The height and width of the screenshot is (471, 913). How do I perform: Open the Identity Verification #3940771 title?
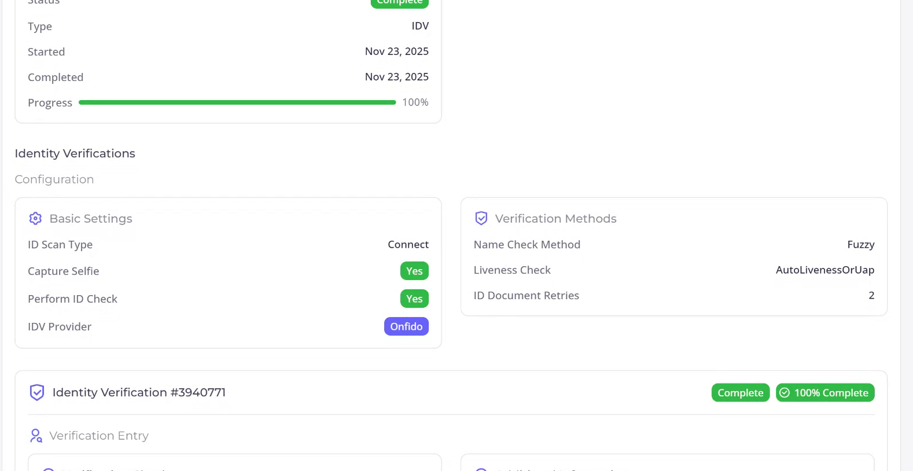[x=139, y=392]
